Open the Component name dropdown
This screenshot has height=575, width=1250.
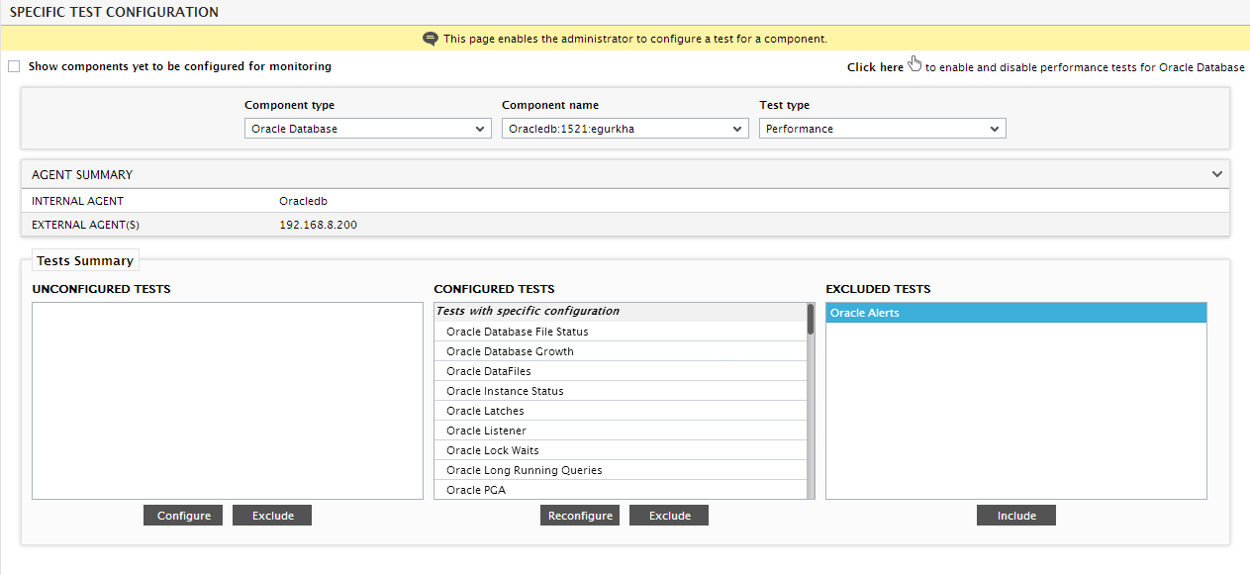[x=625, y=129]
